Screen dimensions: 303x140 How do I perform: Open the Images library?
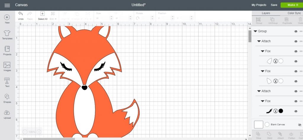click(x=7, y=67)
